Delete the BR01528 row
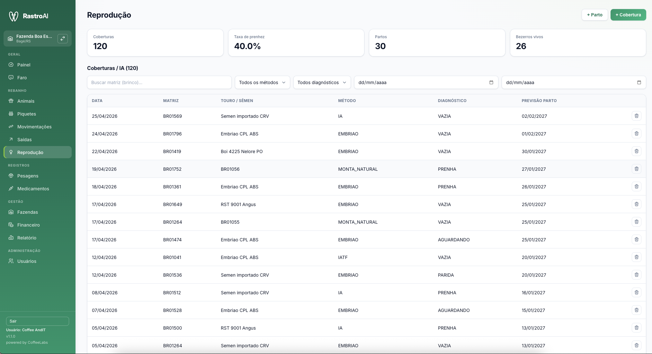Viewport: 652px width, 354px height. 636,310
